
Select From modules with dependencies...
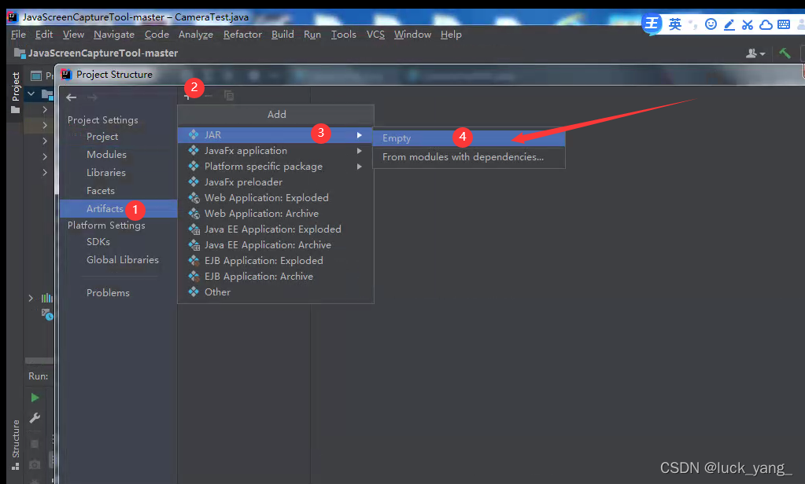(x=469, y=157)
